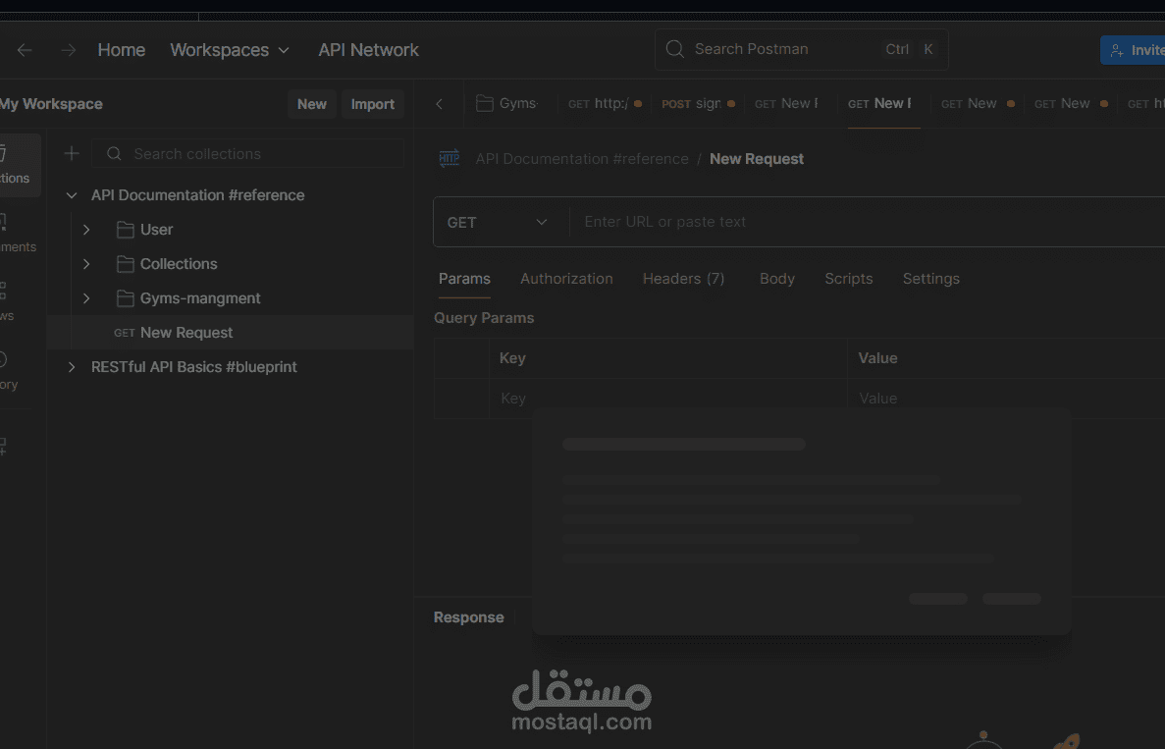Click the search magnifier icon in Search Postman

tap(674, 49)
